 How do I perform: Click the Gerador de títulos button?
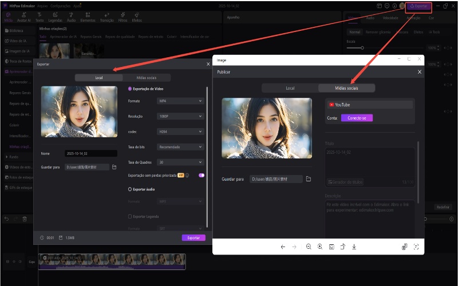coord(345,182)
